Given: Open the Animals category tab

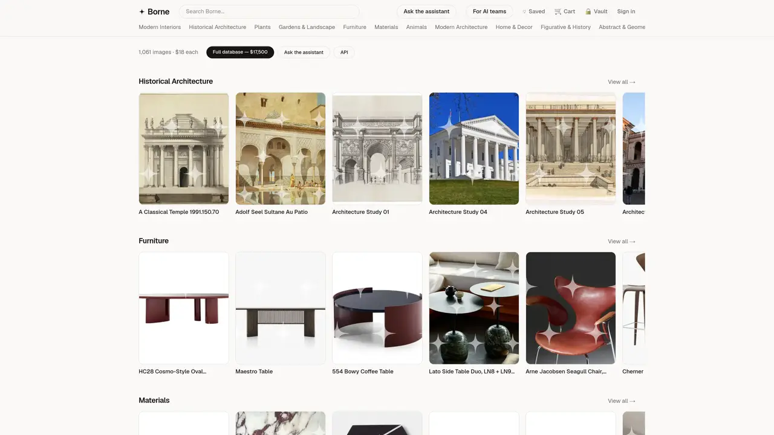Looking at the screenshot, I should coord(416,27).
